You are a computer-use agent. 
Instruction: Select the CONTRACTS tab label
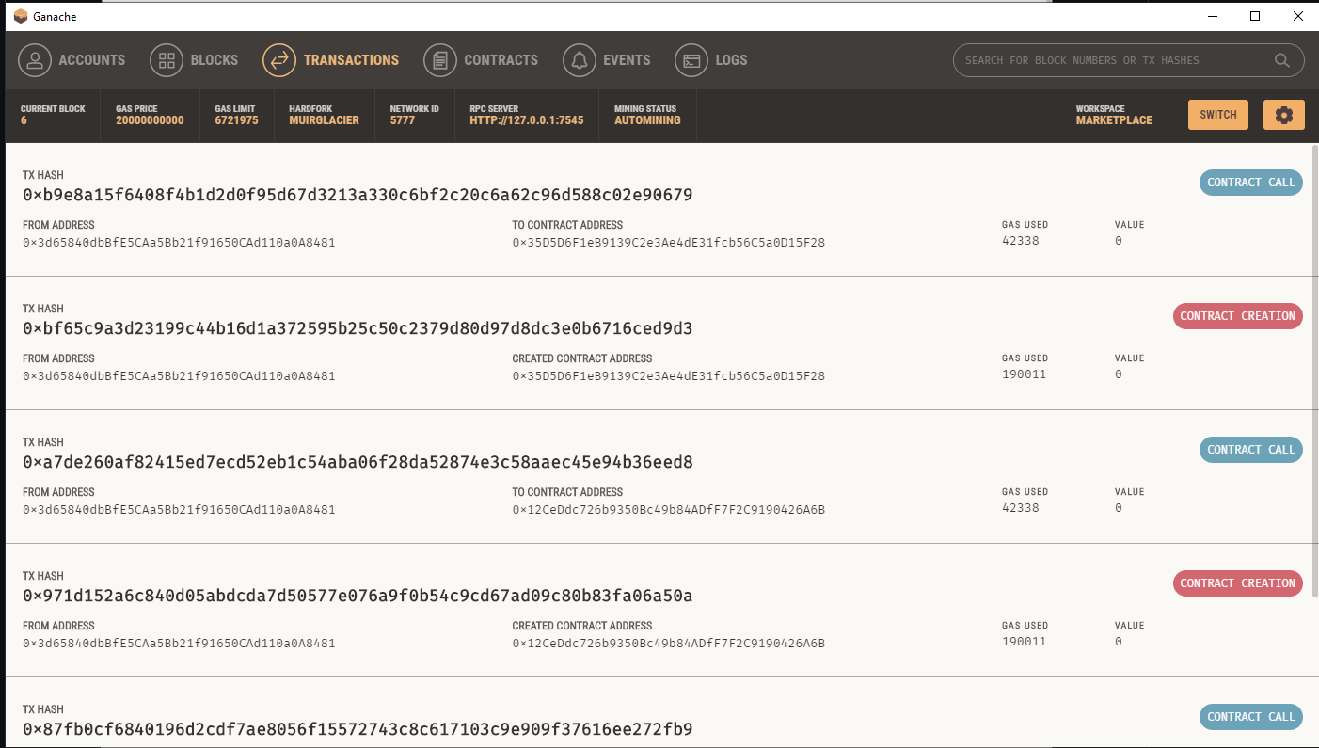click(x=501, y=60)
